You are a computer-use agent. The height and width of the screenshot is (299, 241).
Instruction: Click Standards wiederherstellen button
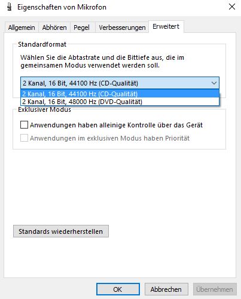tap(61, 231)
